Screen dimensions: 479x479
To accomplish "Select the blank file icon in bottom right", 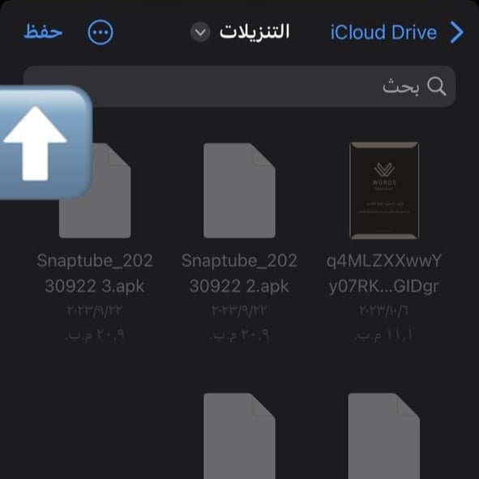I will click(384, 436).
